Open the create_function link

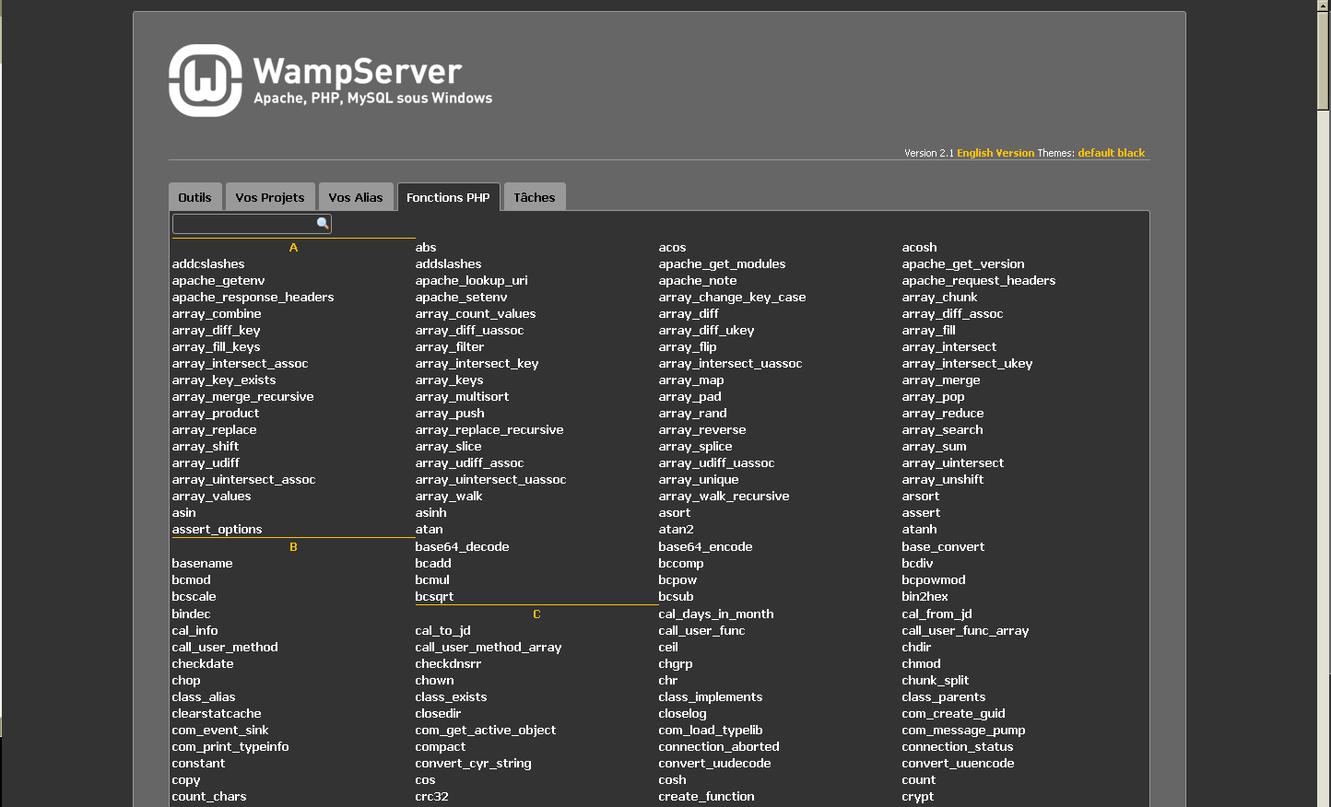point(706,797)
